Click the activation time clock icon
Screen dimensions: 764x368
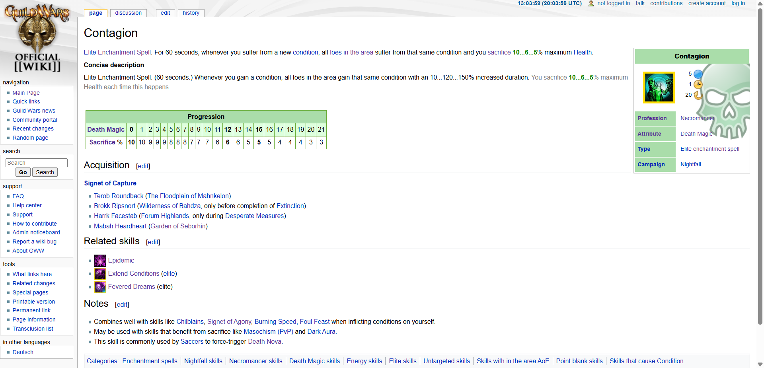(x=698, y=84)
